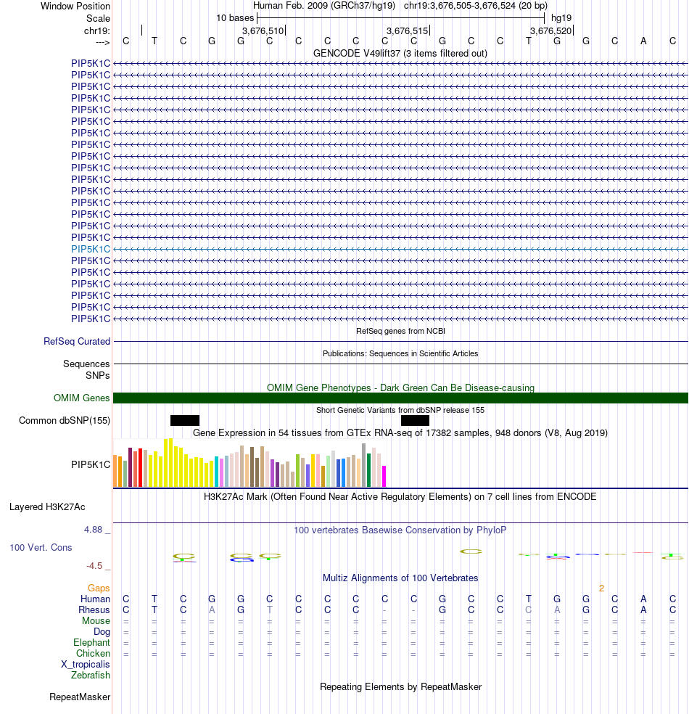Click the Layered H3K27Ac track label
This screenshot has width=689, height=714.
click(x=47, y=506)
